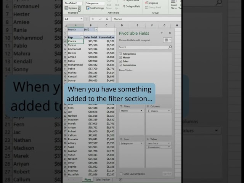
Task: Switch to the Pivot sheet tab
Action: [x=88, y=180]
